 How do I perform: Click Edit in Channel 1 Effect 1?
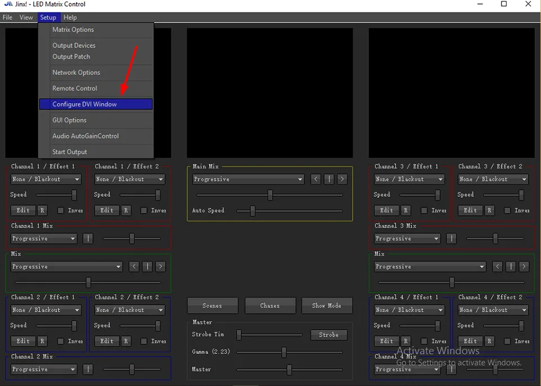(x=23, y=210)
